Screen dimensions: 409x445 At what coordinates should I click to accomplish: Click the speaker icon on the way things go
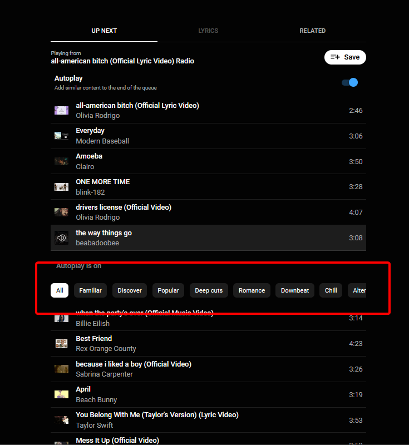click(x=61, y=238)
